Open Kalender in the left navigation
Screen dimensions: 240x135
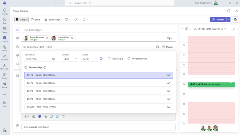coord(5,39)
